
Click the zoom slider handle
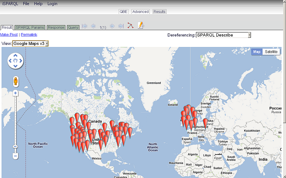15,147
